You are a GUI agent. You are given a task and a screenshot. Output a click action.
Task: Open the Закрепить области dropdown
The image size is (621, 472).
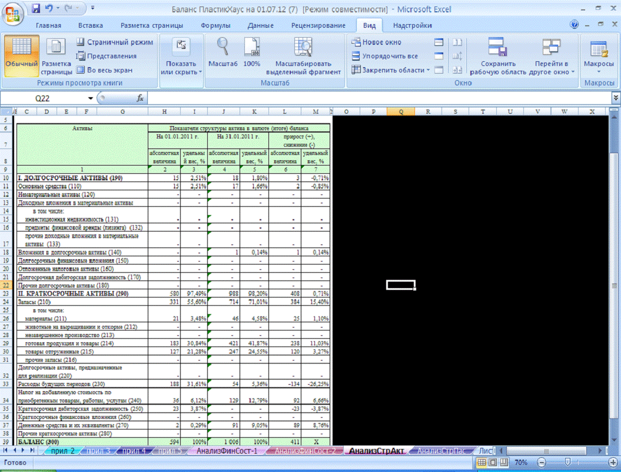click(391, 70)
